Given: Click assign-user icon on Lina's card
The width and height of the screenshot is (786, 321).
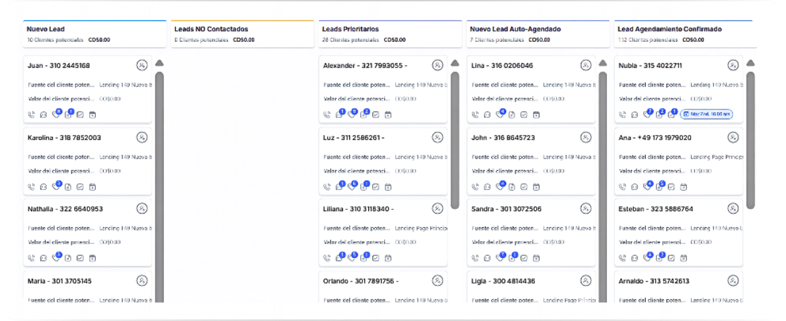Looking at the screenshot, I should (586, 65).
